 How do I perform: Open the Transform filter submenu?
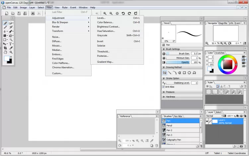pyautogui.click(x=68, y=31)
